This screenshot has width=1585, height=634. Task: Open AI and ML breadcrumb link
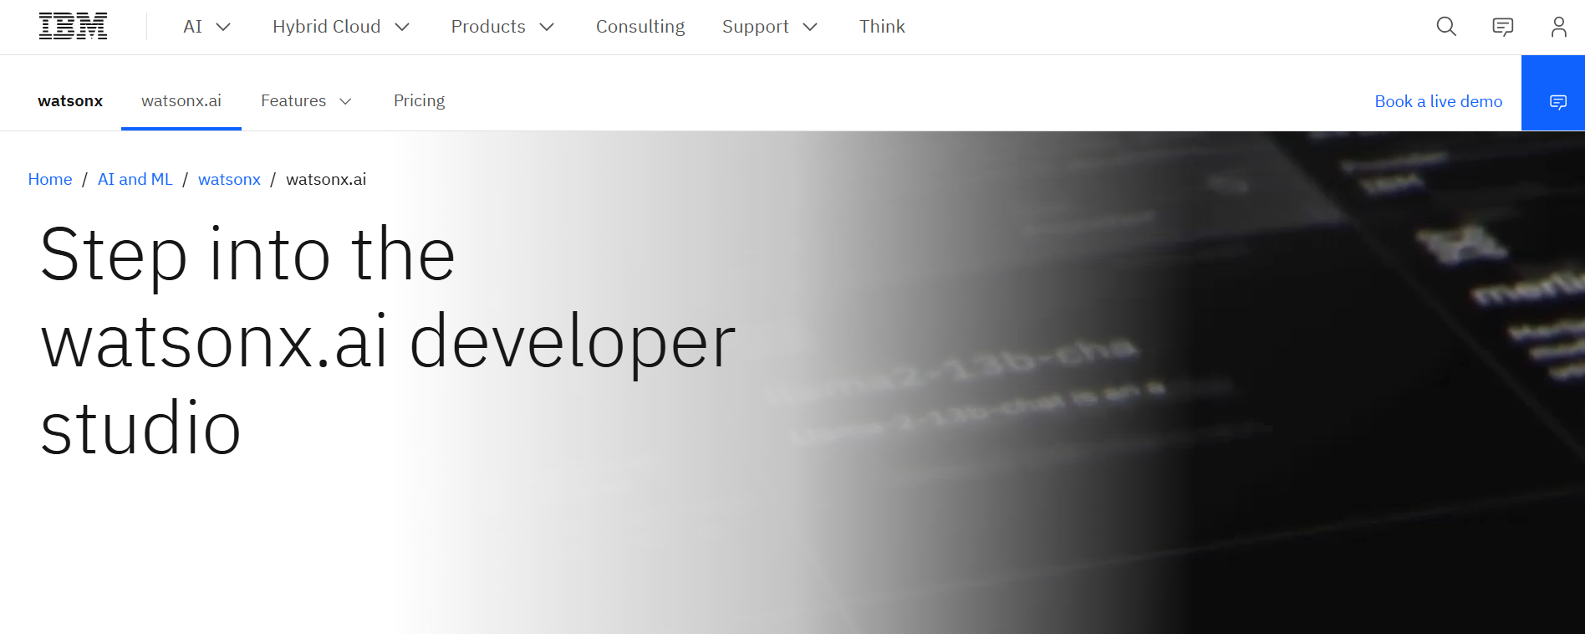point(135,179)
